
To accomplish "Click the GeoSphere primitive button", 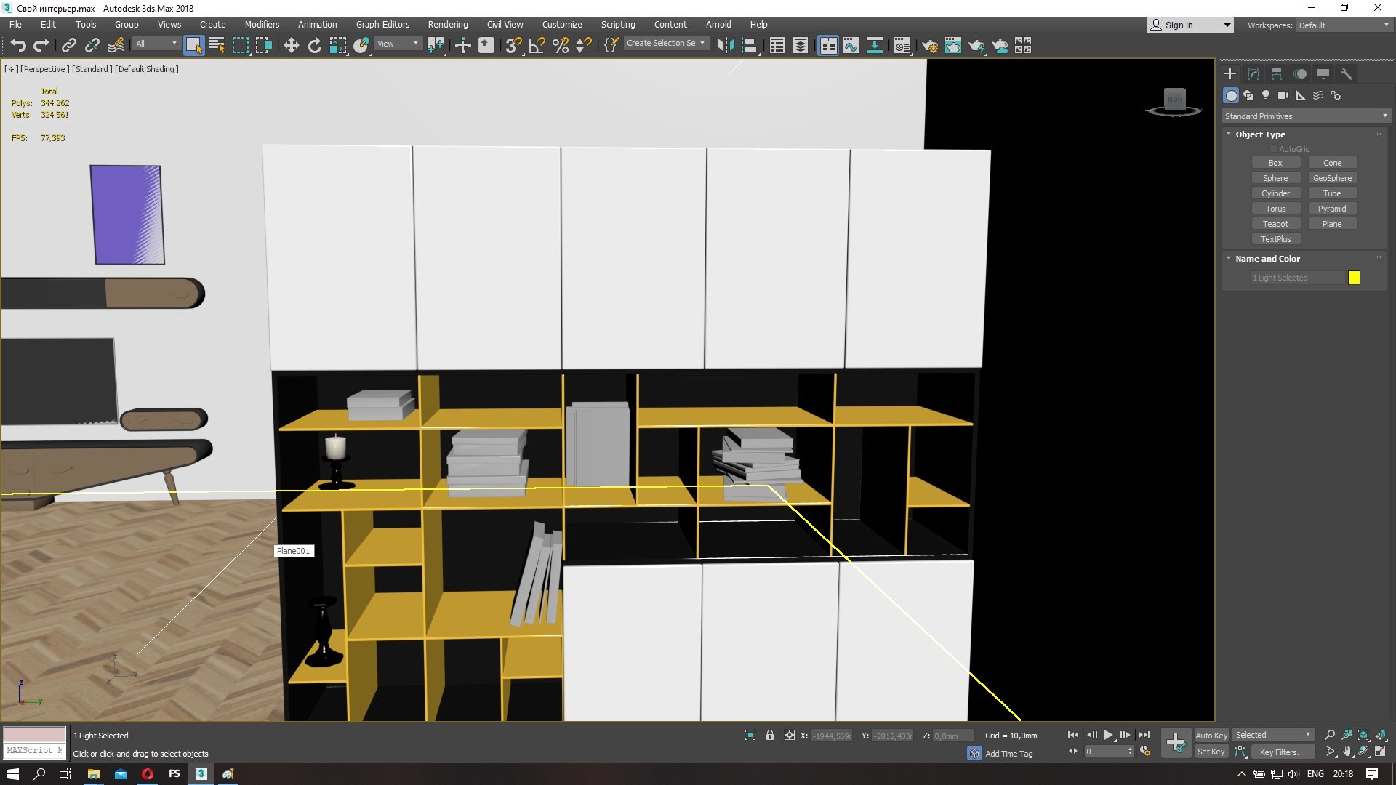I will [1332, 178].
